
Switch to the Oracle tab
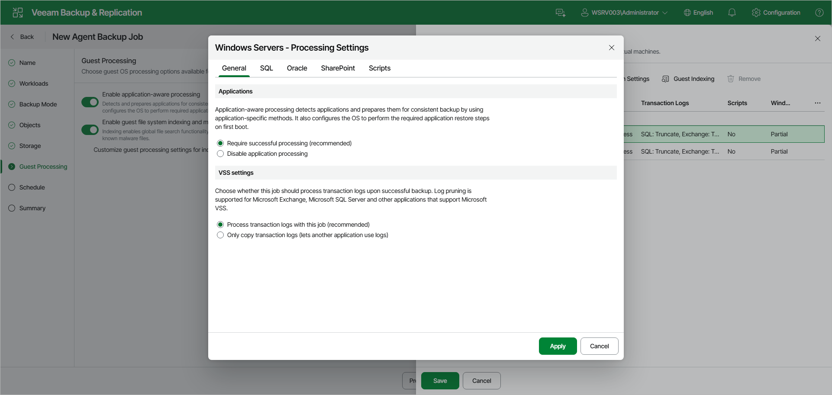pyautogui.click(x=297, y=68)
